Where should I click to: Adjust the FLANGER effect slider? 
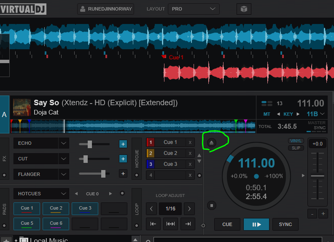click(103, 174)
